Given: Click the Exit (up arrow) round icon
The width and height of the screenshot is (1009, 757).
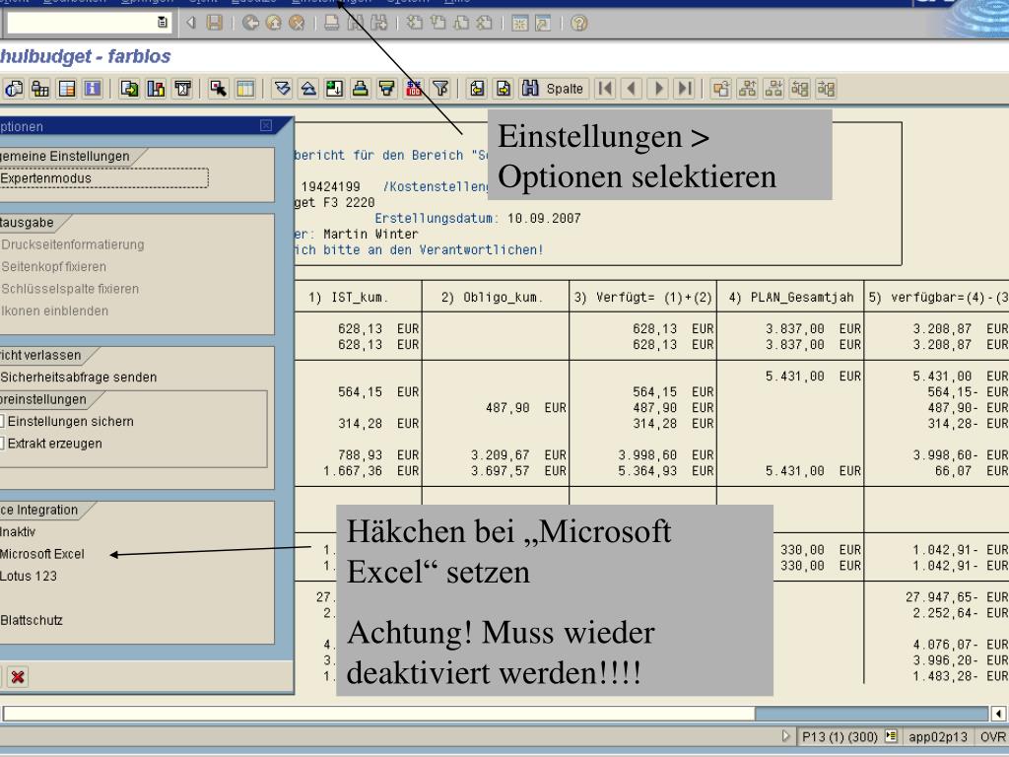Looking at the screenshot, I should [274, 24].
